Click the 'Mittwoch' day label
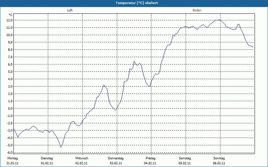Screen dimensions: 268x167 82,158
